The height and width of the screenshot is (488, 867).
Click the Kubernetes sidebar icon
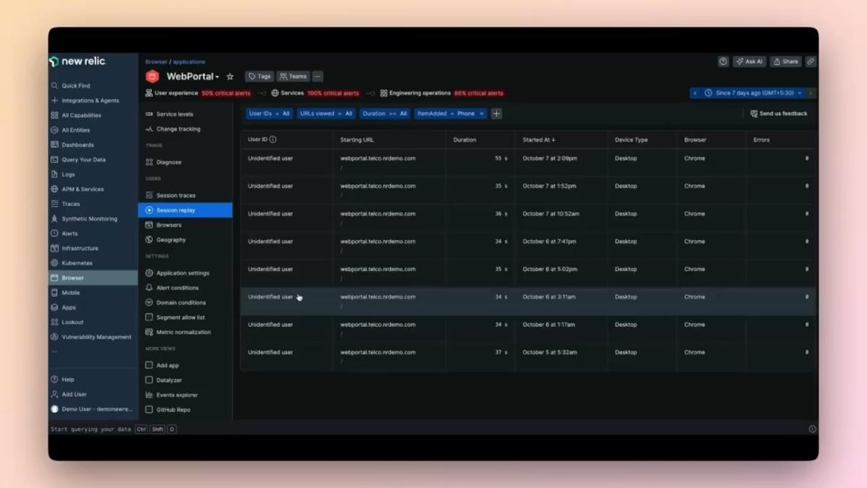pos(54,262)
